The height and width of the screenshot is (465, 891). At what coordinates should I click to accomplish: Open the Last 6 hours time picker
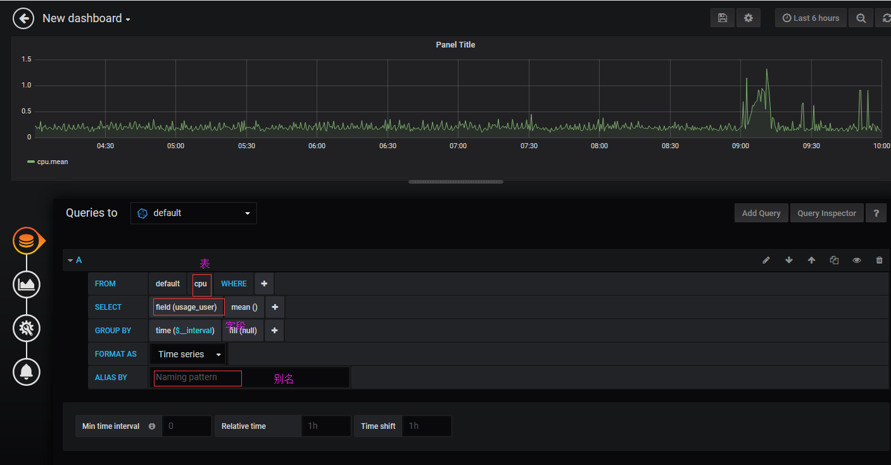pos(811,18)
